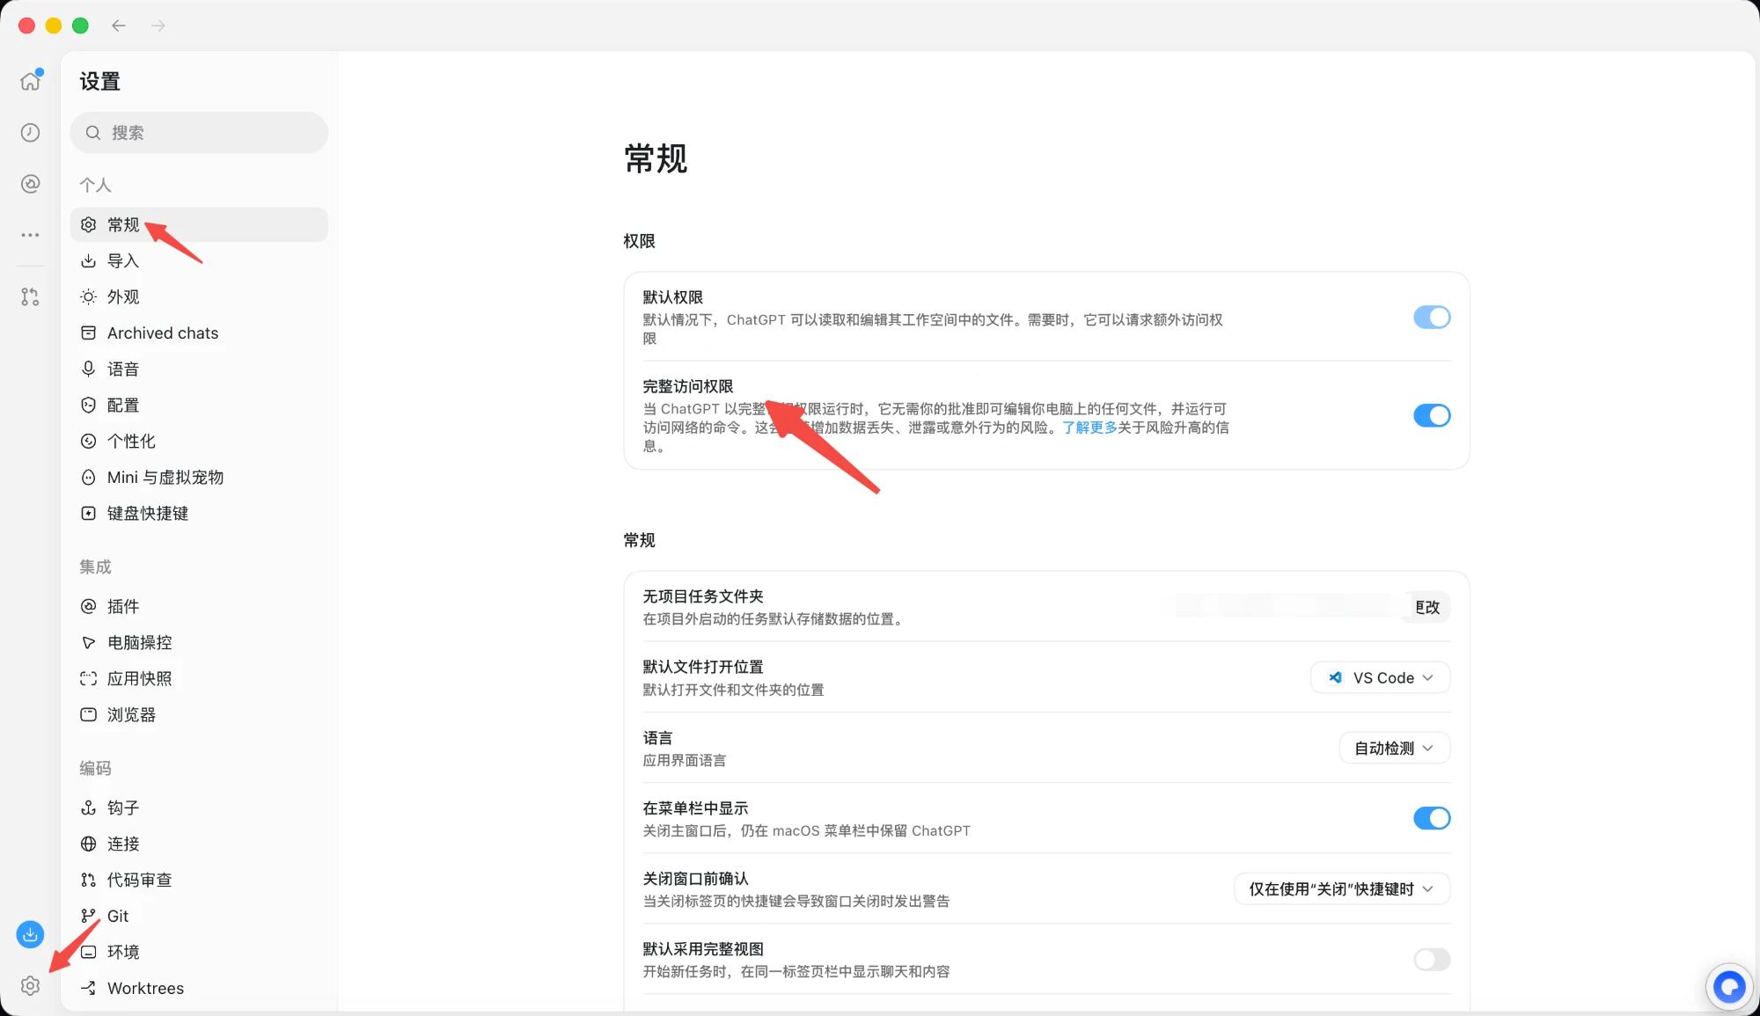1760x1016 pixels.
Task: Open the history clock icon
Action: (x=31, y=132)
